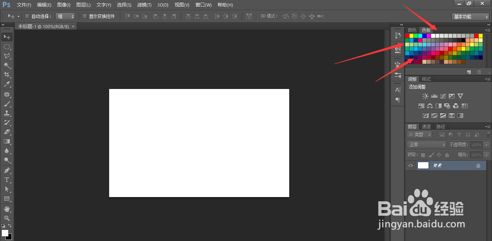Select the Eraser tool
The height and width of the screenshot is (241, 492).
pyautogui.click(x=7, y=132)
